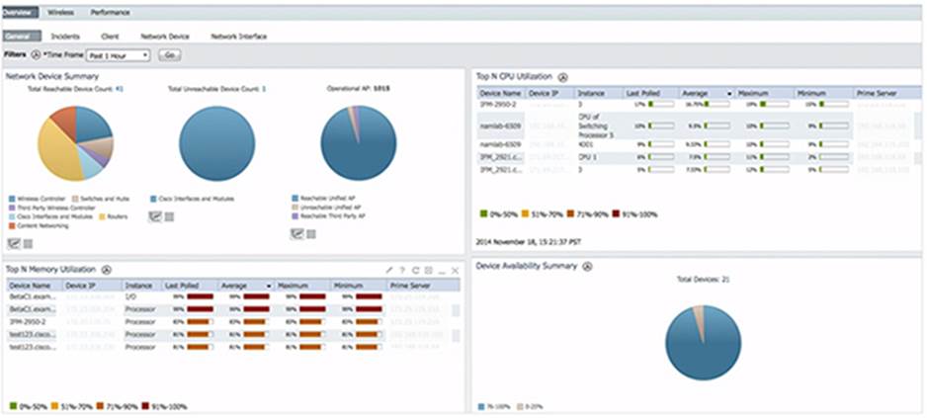Click the Go button
Viewport: 927px width, 418px height.
(x=170, y=55)
